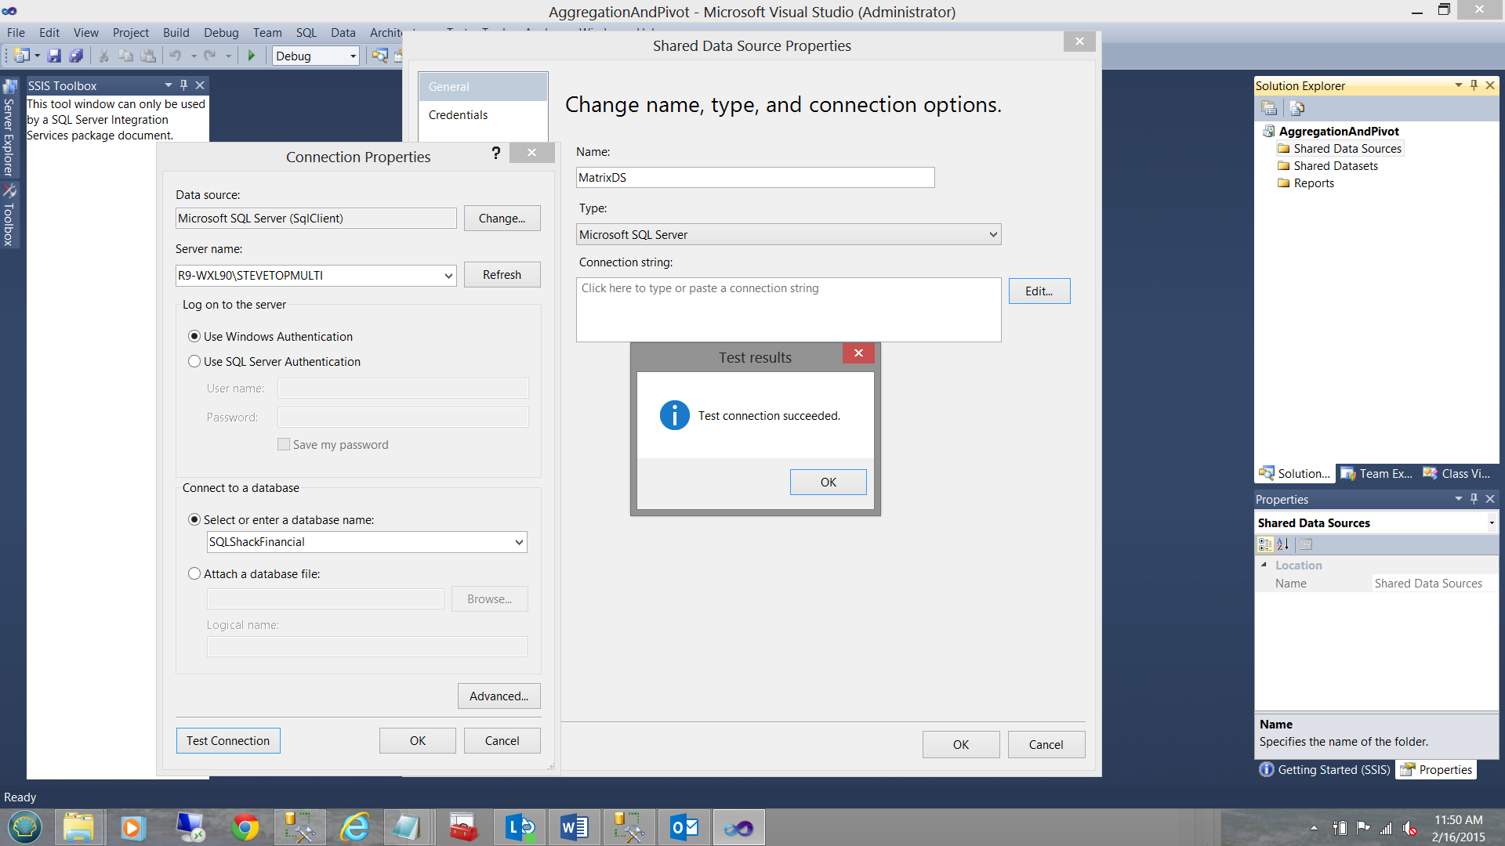Click Show All Files icon in Solution Explorer

[x=1297, y=108]
